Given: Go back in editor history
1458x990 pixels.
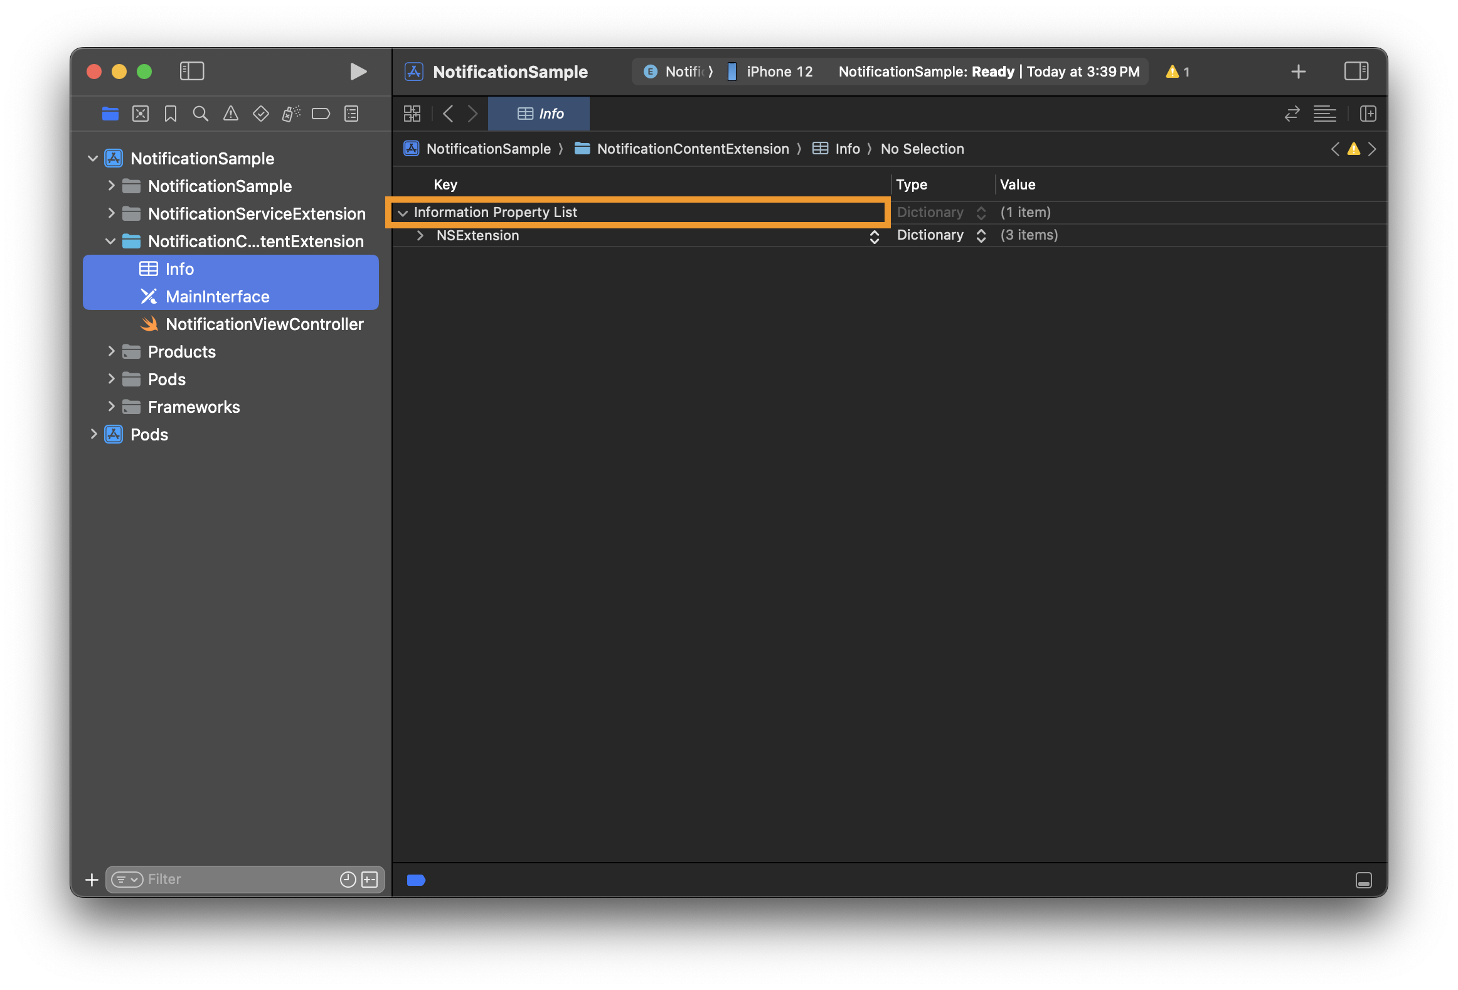Looking at the screenshot, I should (x=448, y=114).
